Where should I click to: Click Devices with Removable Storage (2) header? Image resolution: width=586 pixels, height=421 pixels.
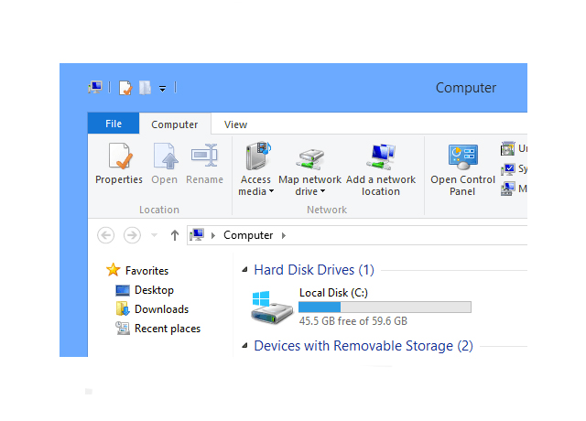pos(364,346)
